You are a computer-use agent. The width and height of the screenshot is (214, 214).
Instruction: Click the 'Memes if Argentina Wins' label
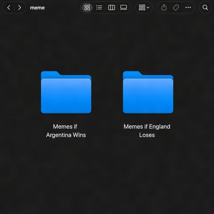66,131
